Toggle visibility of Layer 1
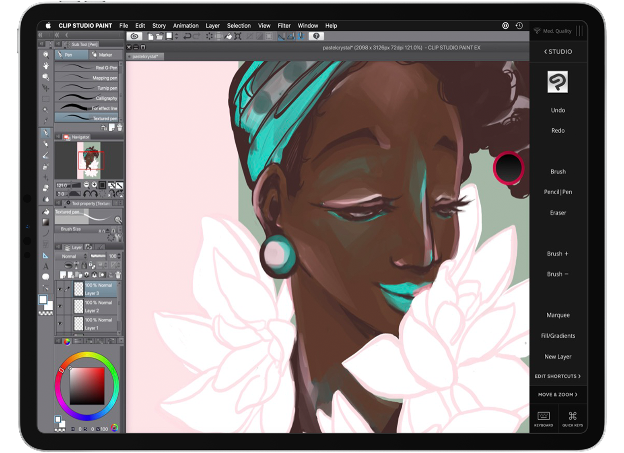Viewport: 624px width, 453px height. [x=60, y=323]
